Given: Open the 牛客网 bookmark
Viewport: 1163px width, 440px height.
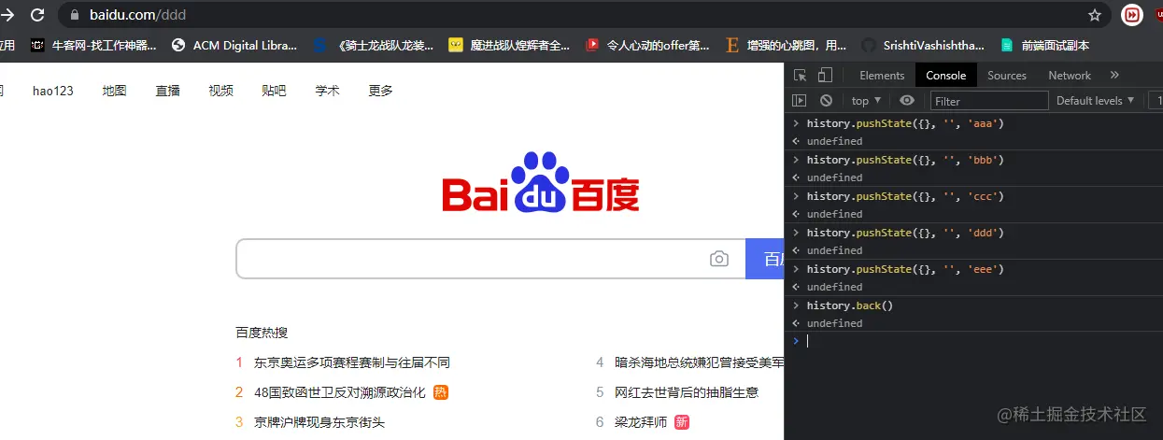Looking at the screenshot, I should coord(93,45).
